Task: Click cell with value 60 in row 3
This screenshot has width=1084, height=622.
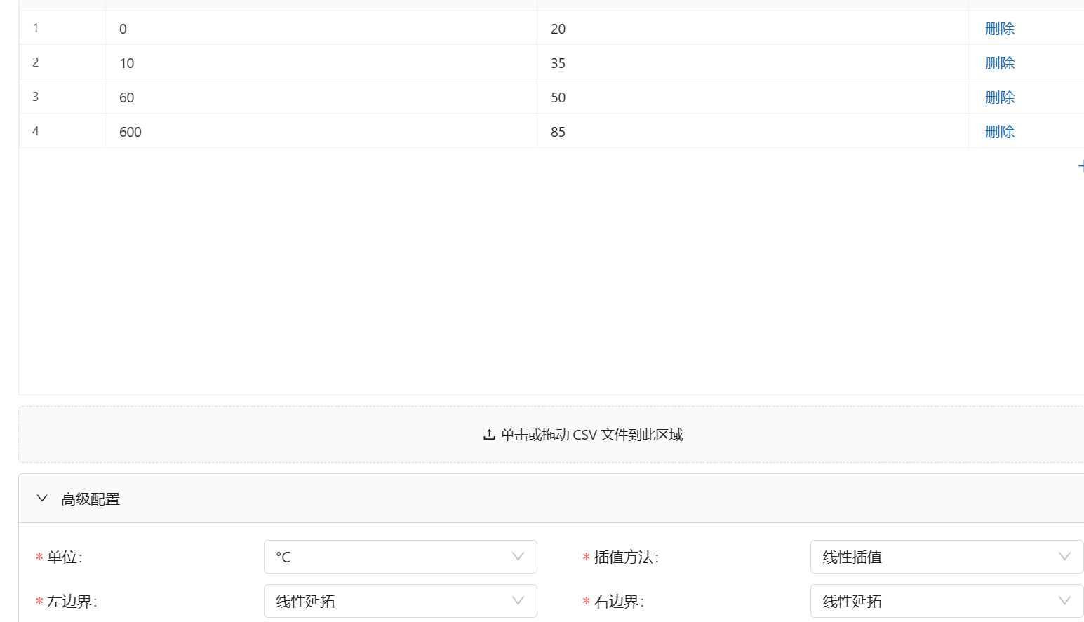Action: (x=321, y=97)
